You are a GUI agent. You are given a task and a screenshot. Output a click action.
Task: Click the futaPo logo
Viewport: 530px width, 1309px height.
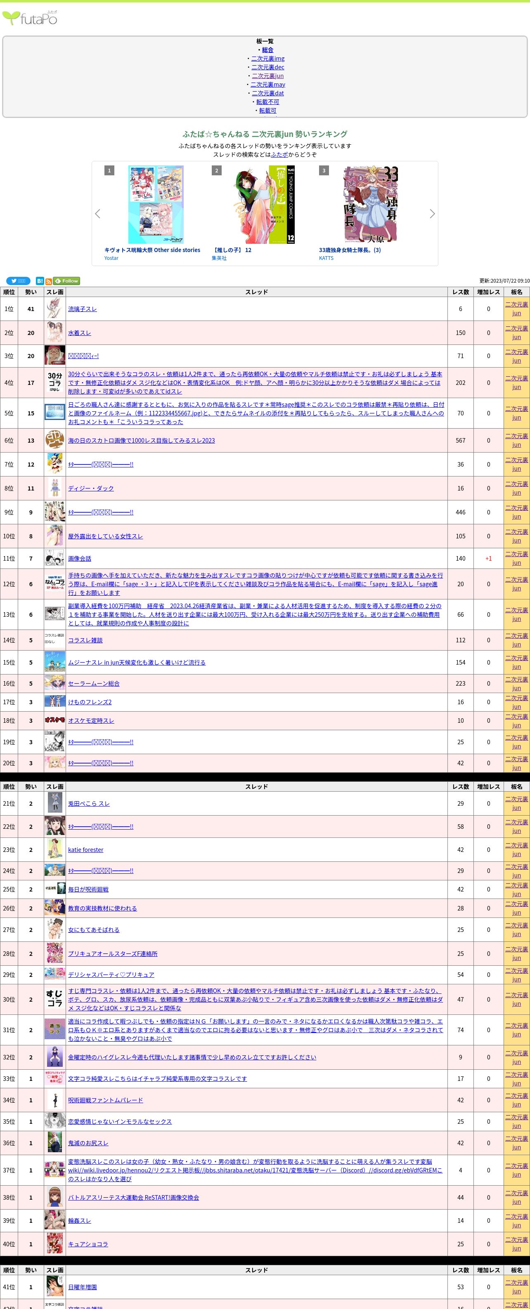point(29,18)
